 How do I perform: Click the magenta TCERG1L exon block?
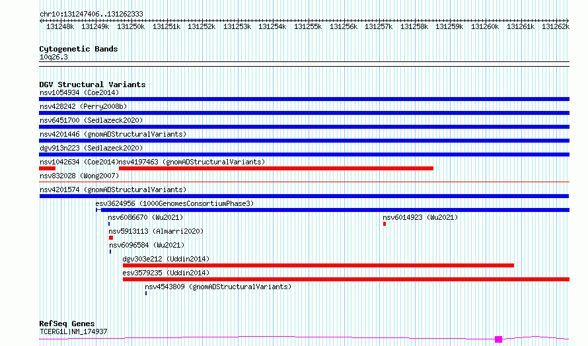[x=498, y=339]
